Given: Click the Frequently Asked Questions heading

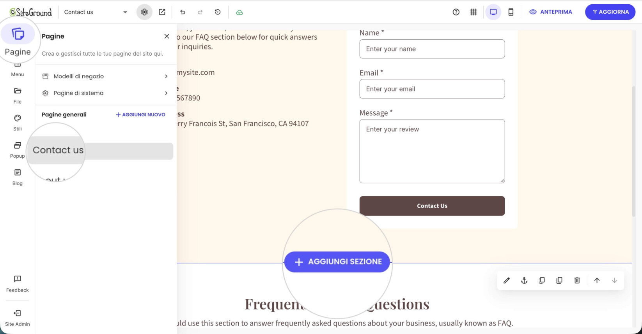Looking at the screenshot, I should click(337, 304).
